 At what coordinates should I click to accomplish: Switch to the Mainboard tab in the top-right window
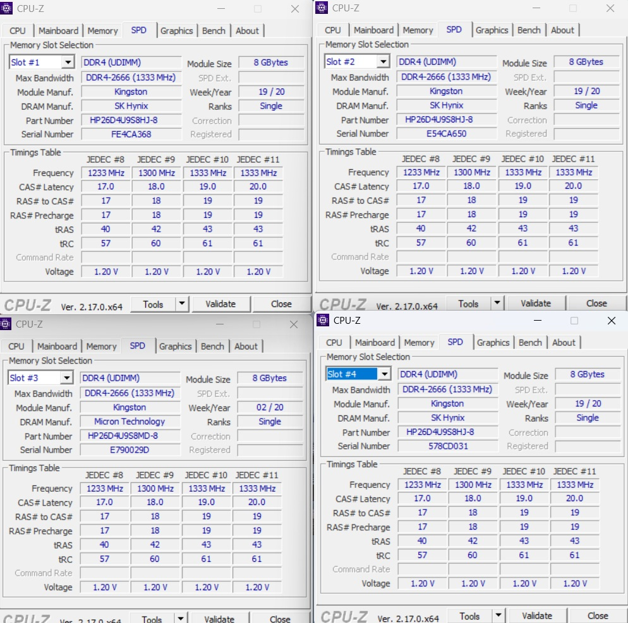(x=374, y=30)
